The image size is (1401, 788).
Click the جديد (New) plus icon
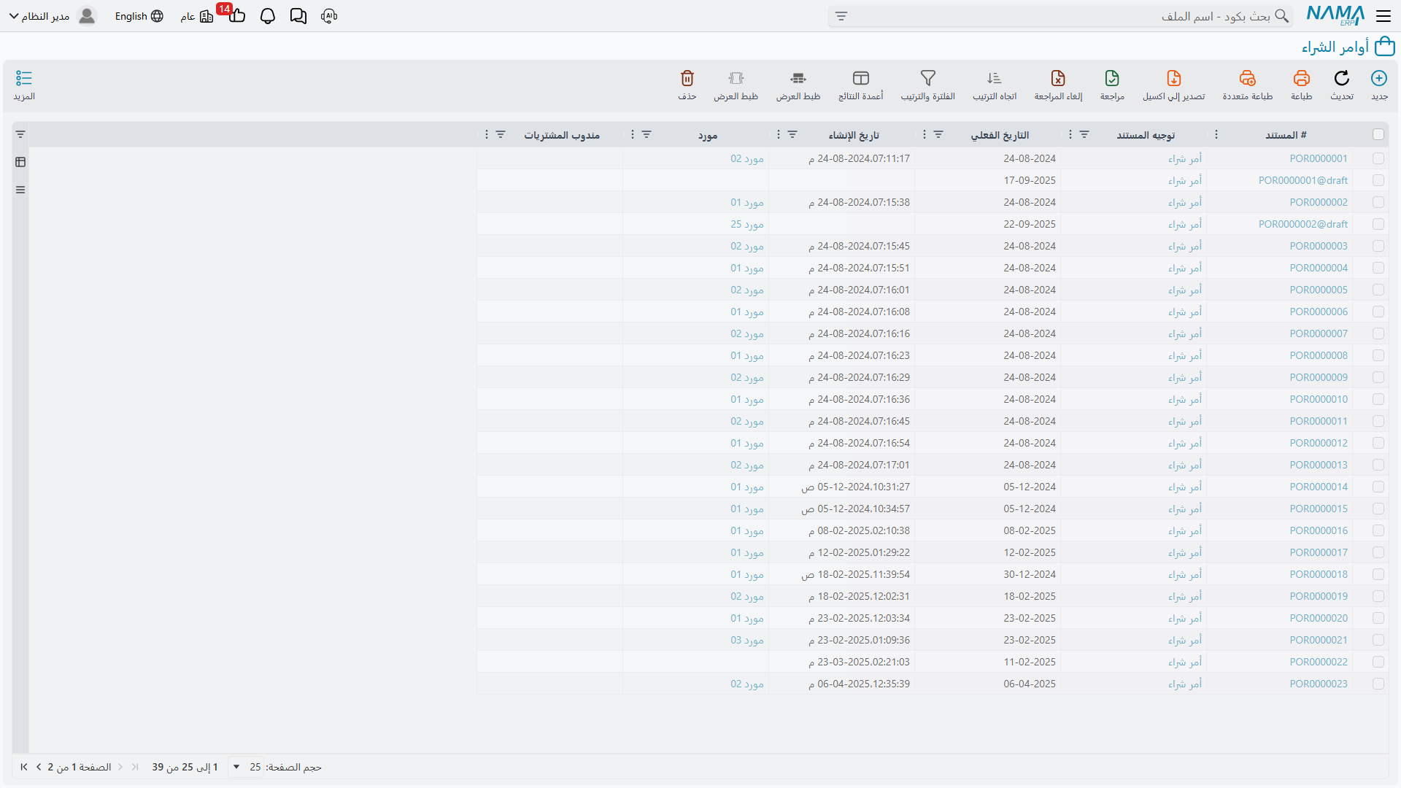[x=1378, y=78]
